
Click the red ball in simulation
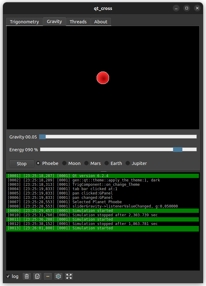103,78
